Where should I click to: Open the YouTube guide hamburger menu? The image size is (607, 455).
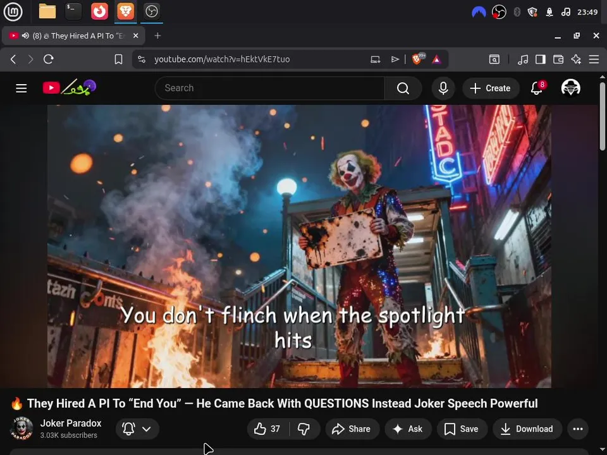click(21, 88)
